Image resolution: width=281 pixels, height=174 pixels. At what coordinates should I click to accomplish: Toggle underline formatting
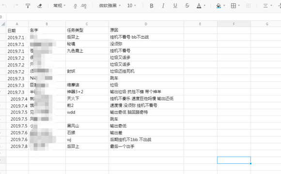point(175,6)
